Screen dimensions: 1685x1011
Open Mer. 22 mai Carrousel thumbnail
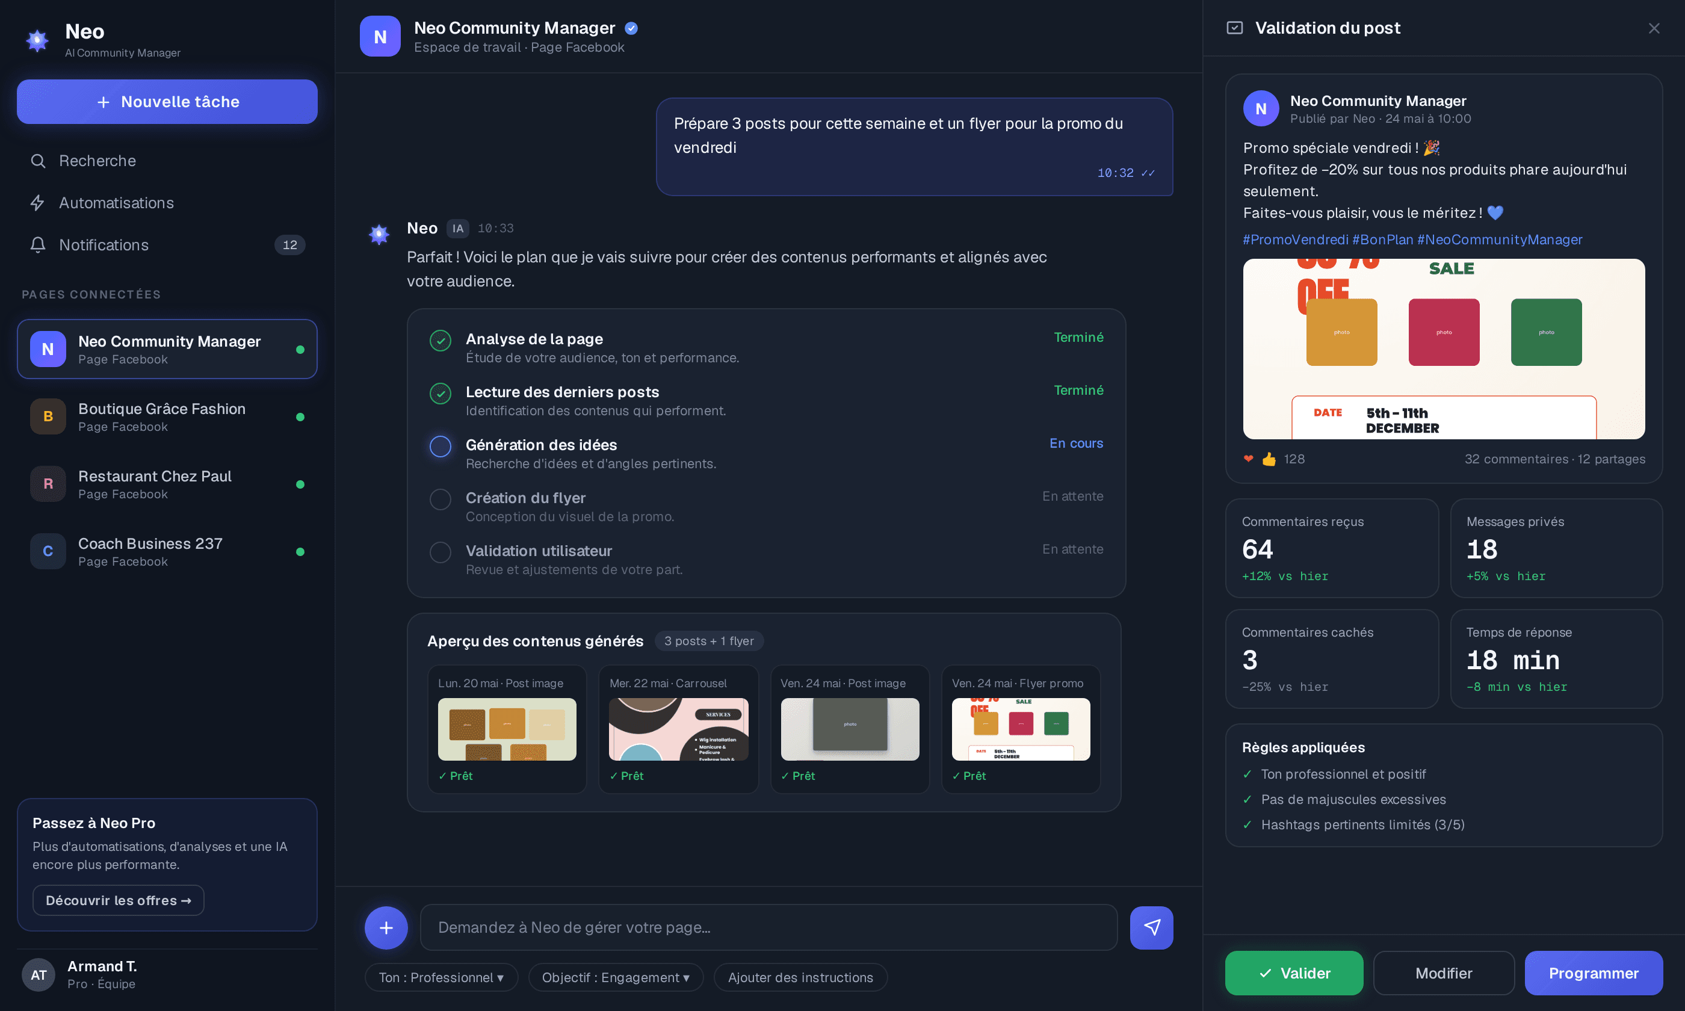pos(678,729)
